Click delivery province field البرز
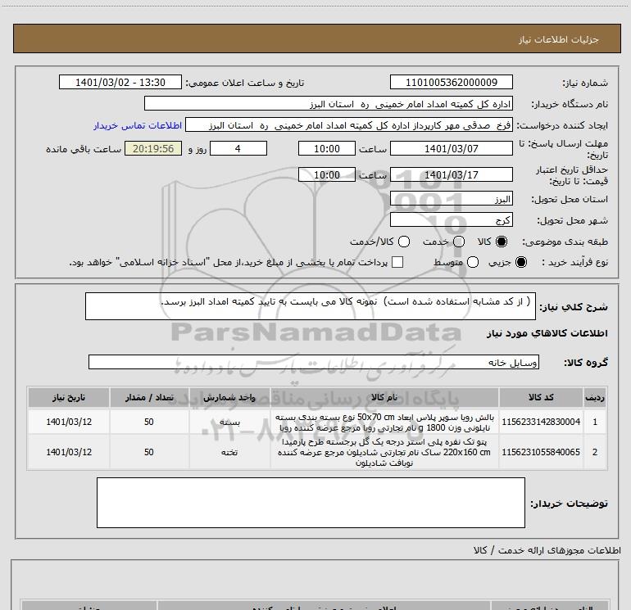 pyautogui.click(x=451, y=199)
